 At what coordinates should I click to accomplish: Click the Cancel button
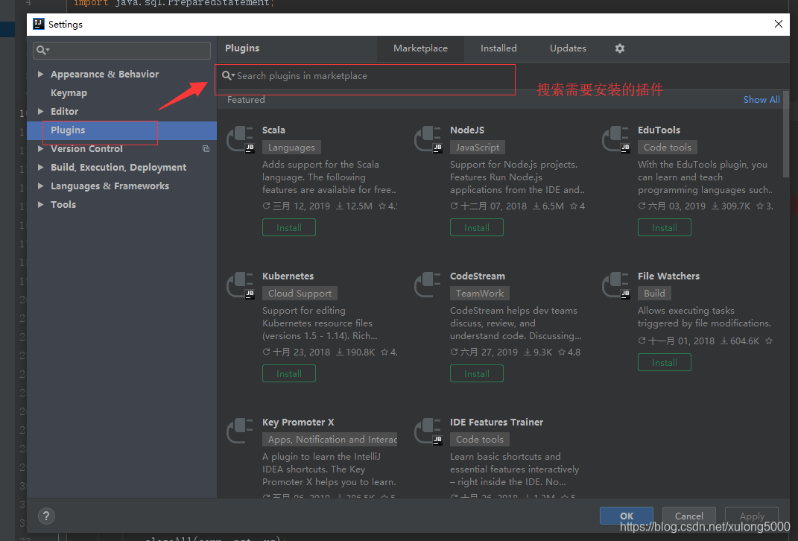(689, 516)
